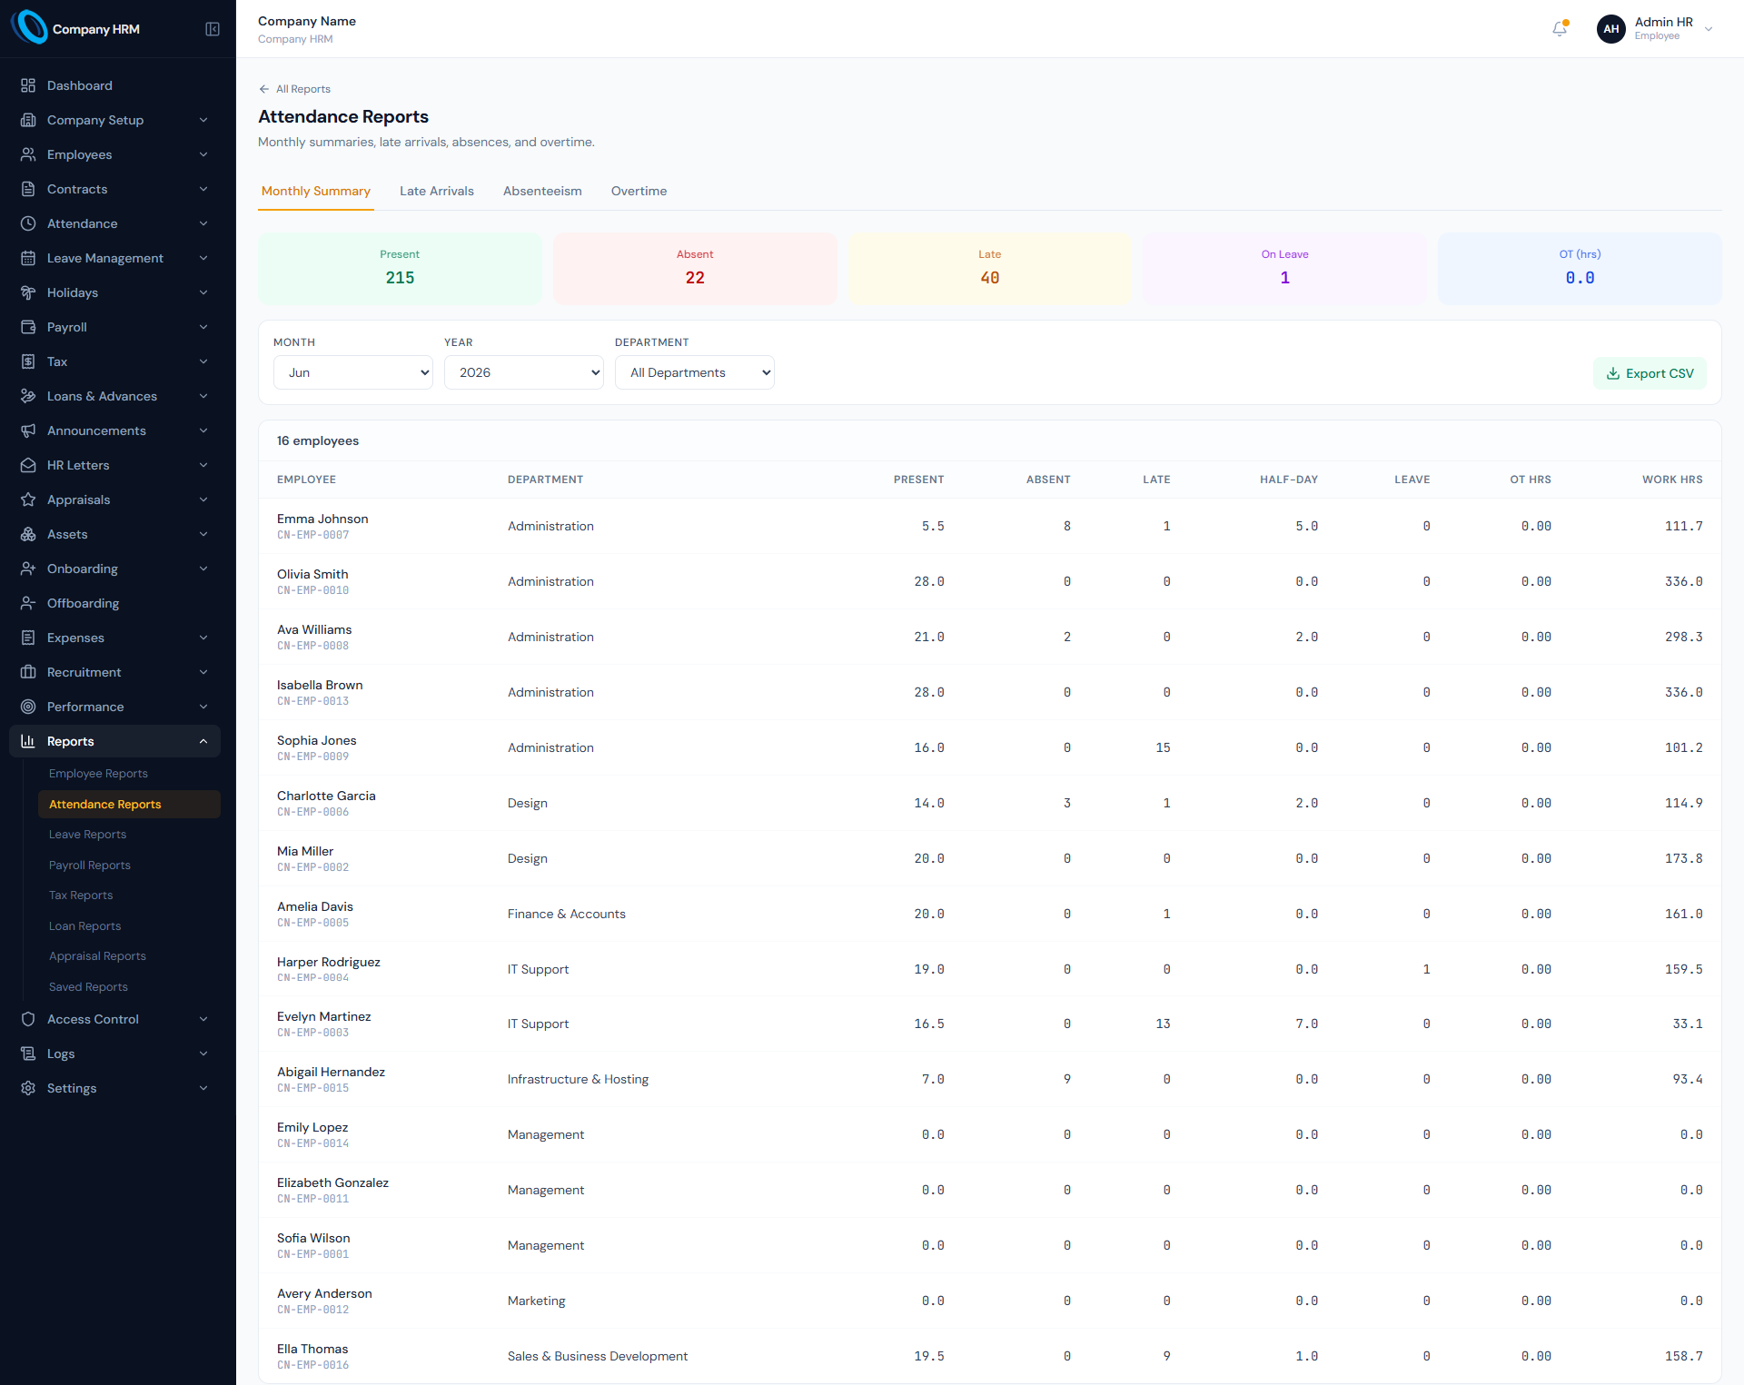Open Appraisal Reports in sidebar

(x=97, y=956)
